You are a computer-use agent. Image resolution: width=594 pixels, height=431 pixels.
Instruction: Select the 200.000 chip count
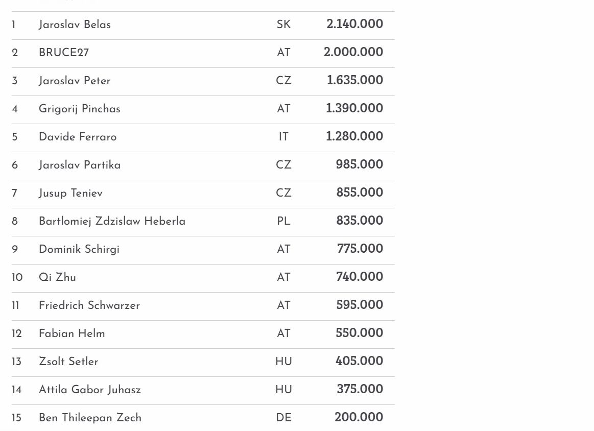tap(359, 417)
